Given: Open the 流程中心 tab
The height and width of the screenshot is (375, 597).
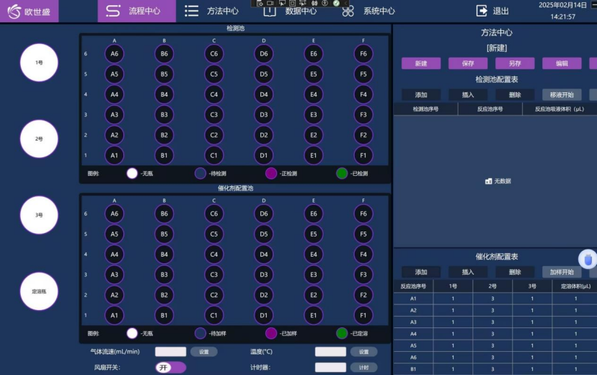Looking at the screenshot, I should click(136, 11).
